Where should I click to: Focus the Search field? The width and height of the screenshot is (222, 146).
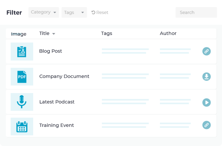coord(196,12)
